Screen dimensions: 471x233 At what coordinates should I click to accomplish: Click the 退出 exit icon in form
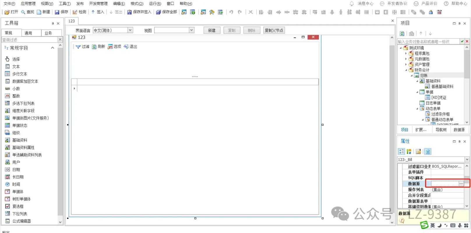(126, 47)
